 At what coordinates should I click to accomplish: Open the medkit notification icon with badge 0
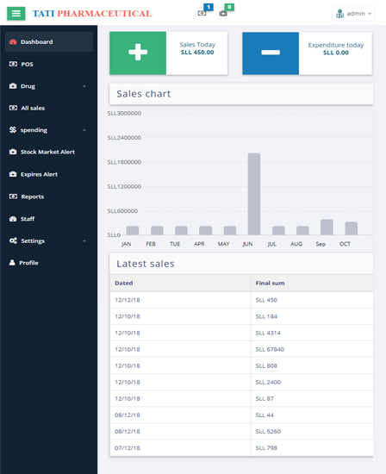[223, 13]
